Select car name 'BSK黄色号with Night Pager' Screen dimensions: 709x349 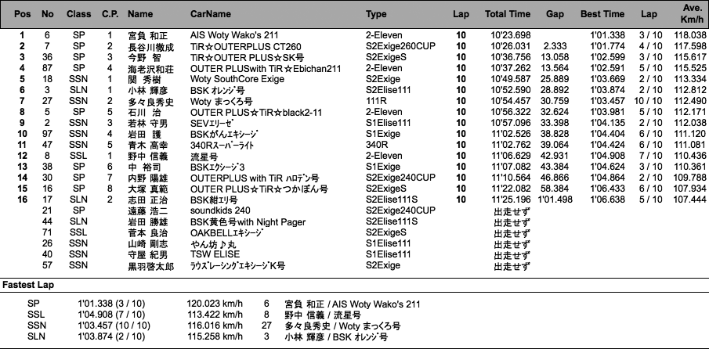click(248, 222)
